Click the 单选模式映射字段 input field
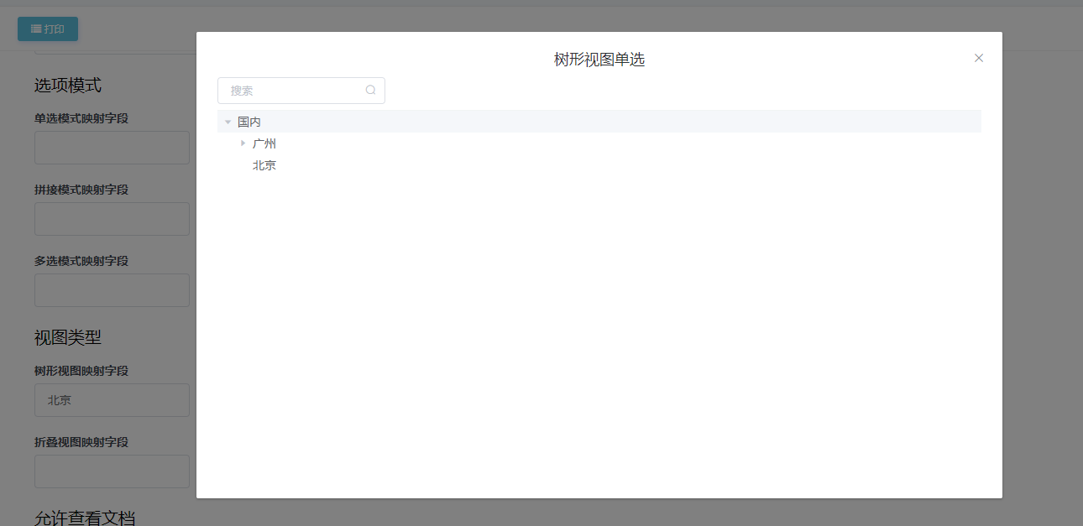Image resolution: width=1083 pixels, height=526 pixels. coord(112,148)
